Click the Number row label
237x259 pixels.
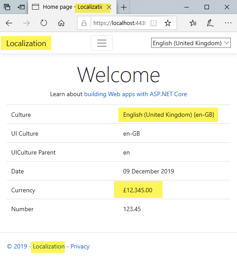coord(22,209)
